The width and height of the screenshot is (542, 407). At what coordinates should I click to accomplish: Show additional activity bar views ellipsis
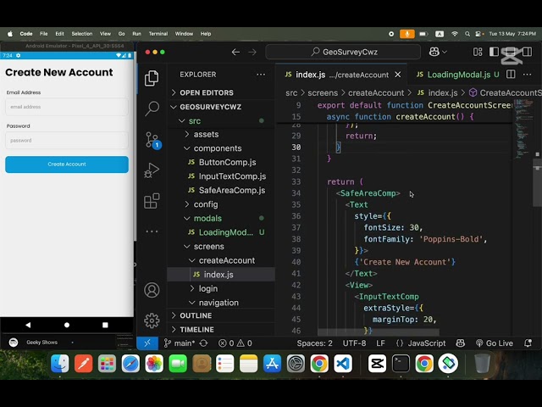[152, 231]
